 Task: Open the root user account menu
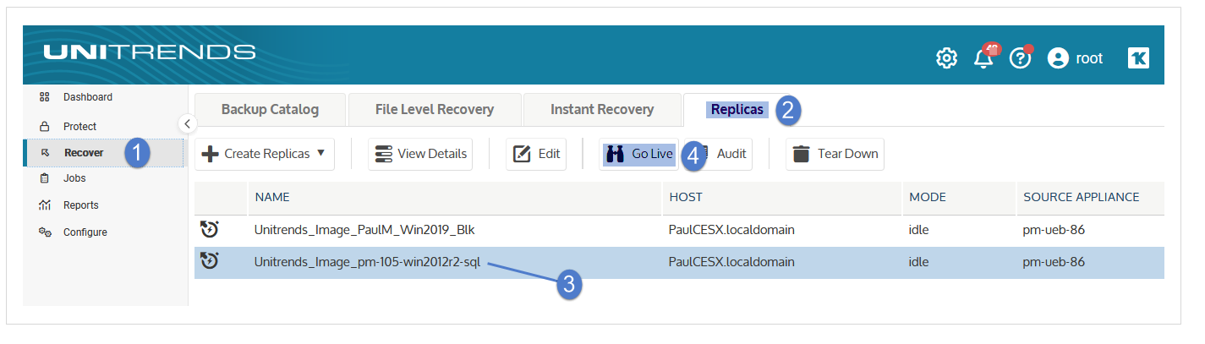tap(1075, 58)
